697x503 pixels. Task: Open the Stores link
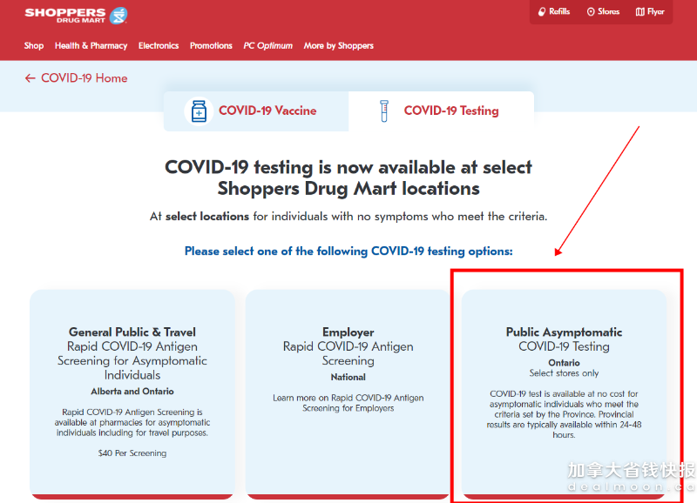(603, 12)
